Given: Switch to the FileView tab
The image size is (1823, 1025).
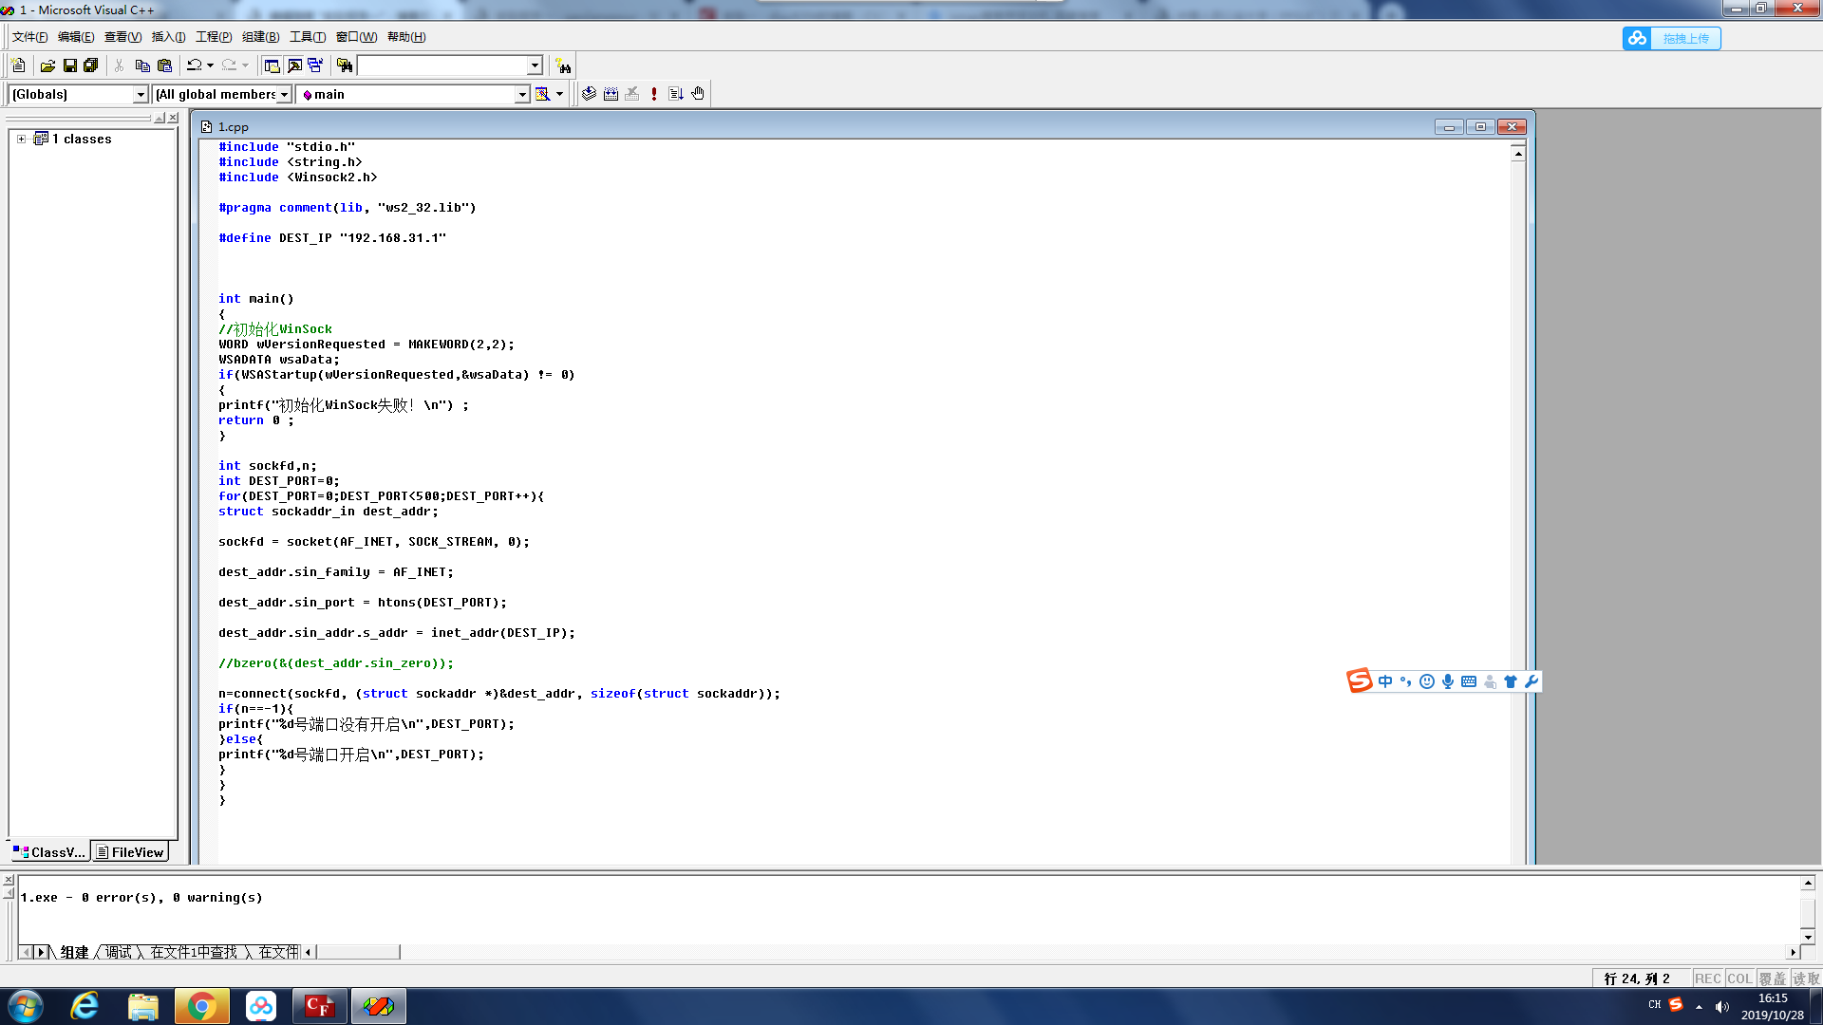Looking at the screenshot, I should (130, 852).
